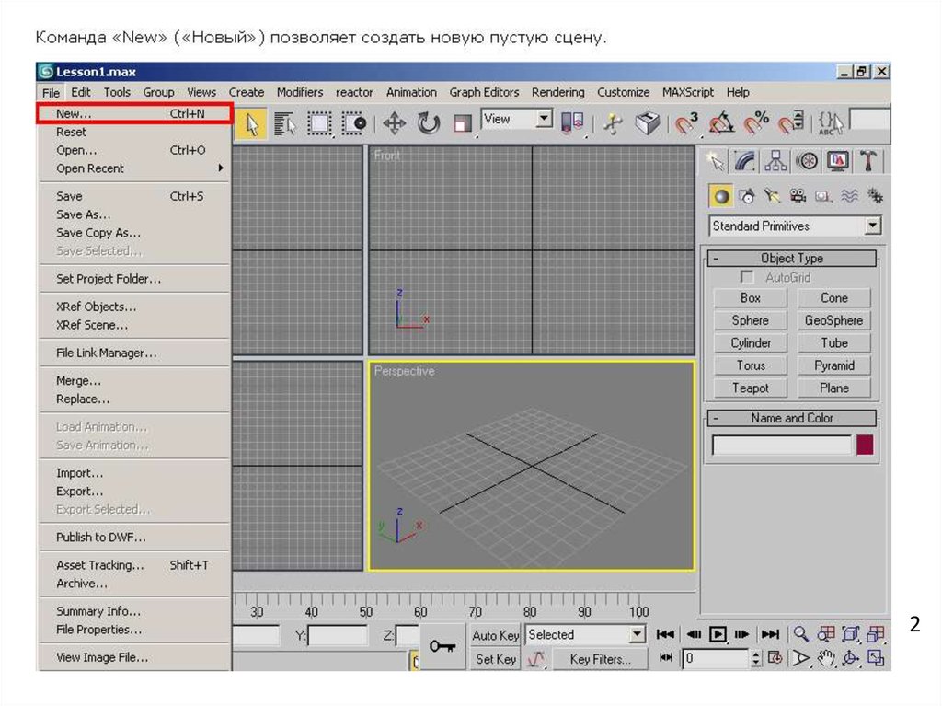The height and width of the screenshot is (706, 942).
Task: Toggle Auto Key animation mode
Action: click(x=496, y=635)
